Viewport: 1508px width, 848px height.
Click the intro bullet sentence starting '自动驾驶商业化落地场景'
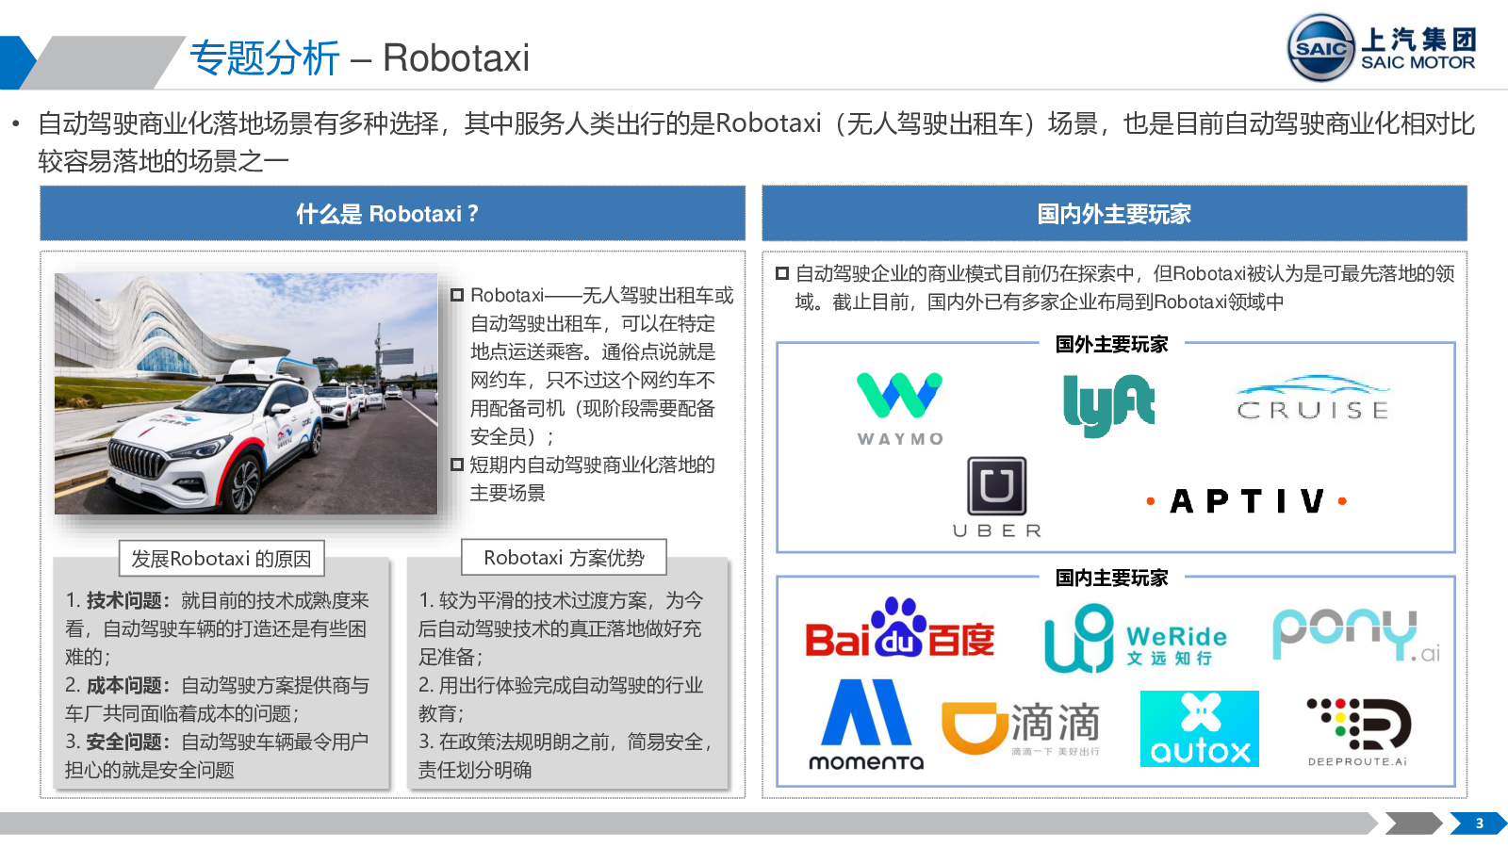756,142
